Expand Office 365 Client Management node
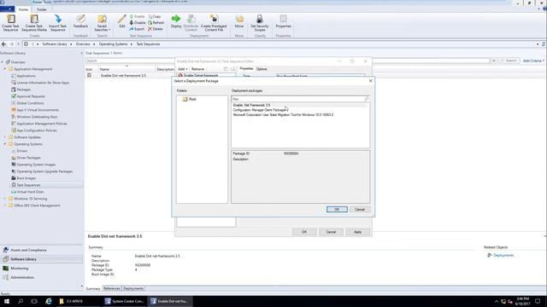 point(5,206)
